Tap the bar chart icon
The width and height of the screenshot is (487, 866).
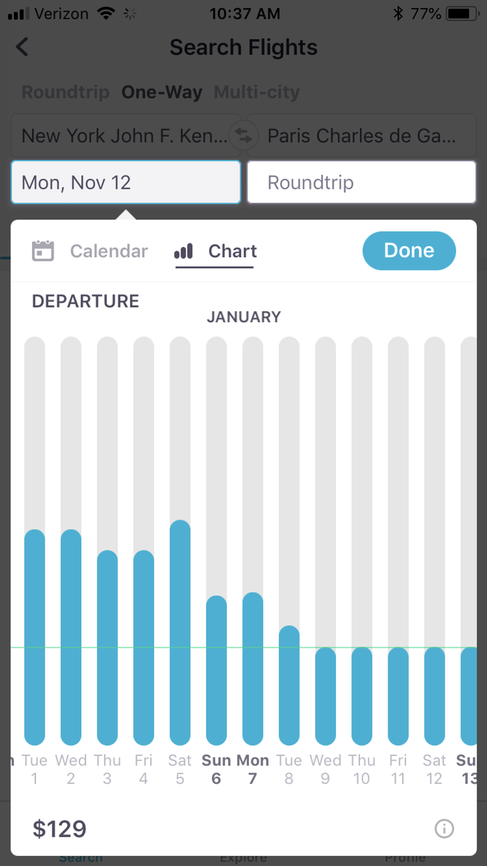(x=183, y=251)
